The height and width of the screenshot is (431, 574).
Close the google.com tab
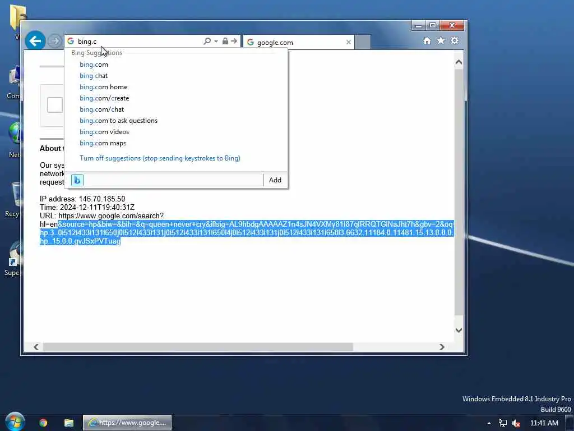coord(349,43)
